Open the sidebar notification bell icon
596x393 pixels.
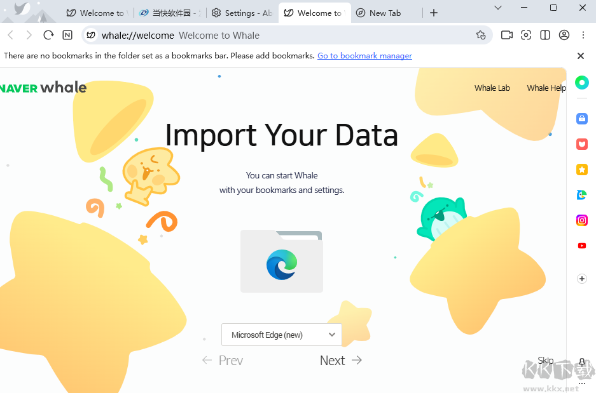pyautogui.click(x=582, y=361)
